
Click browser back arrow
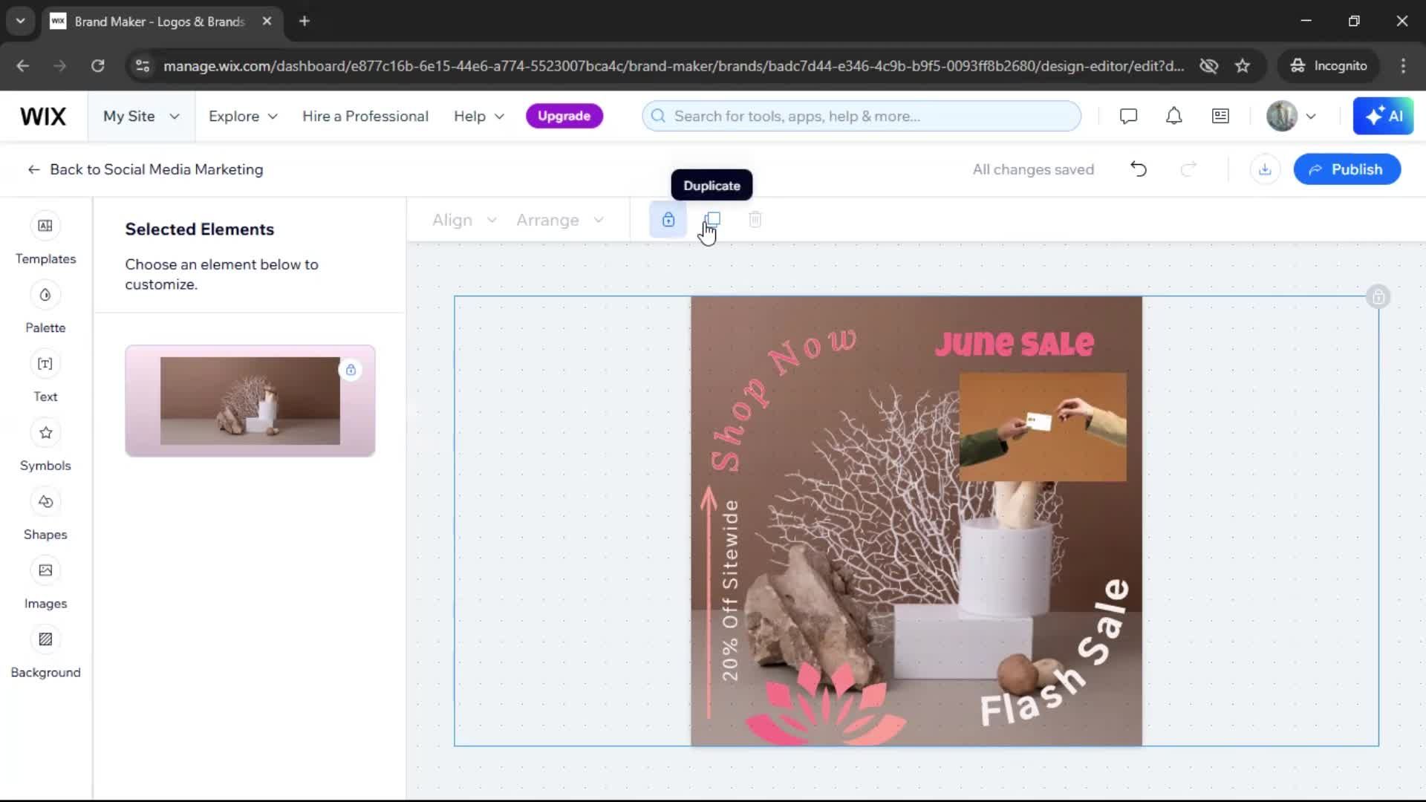[x=23, y=66]
